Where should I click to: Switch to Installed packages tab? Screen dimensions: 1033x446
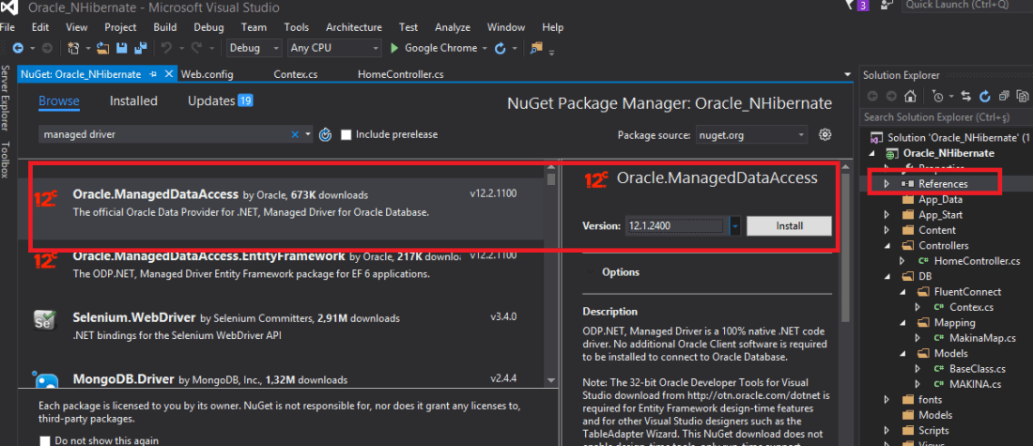(x=133, y=100)
